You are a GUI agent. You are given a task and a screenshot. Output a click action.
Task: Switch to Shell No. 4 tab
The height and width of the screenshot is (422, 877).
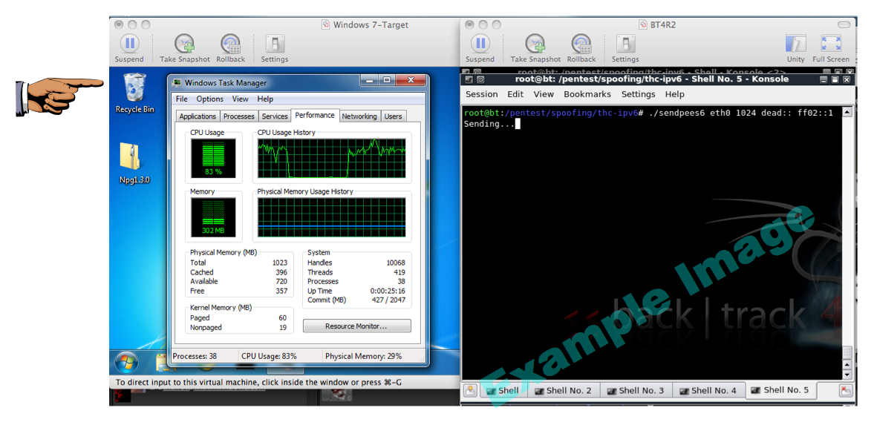pos(708,391)
